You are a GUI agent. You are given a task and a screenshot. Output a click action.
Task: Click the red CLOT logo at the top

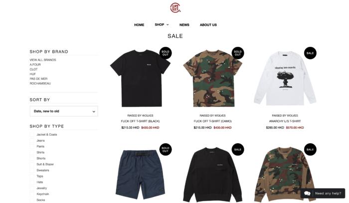[x=175, y=8]
